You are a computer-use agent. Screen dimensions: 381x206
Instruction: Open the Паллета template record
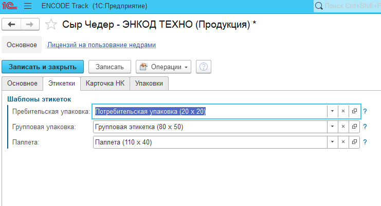[x=354, y=142]
